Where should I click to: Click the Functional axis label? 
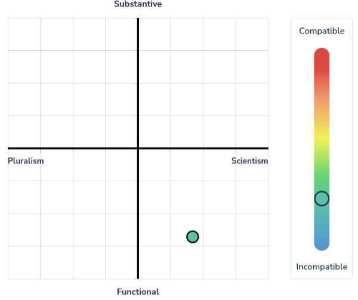(138, 292)
